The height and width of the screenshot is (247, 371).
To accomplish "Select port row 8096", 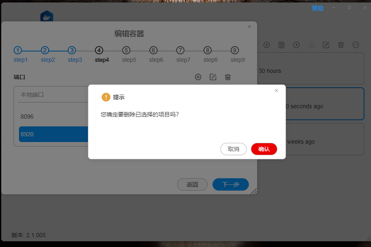I will pyautogui.click(x=54, y=117).
